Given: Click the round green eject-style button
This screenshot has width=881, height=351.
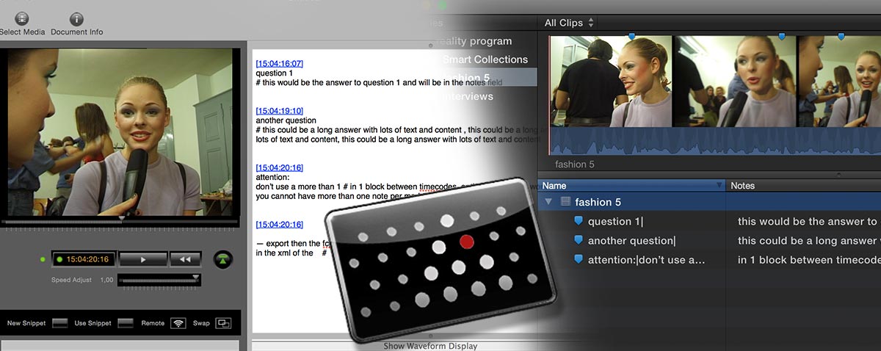Looking at the screenshot, I should [x=222, y=258].
